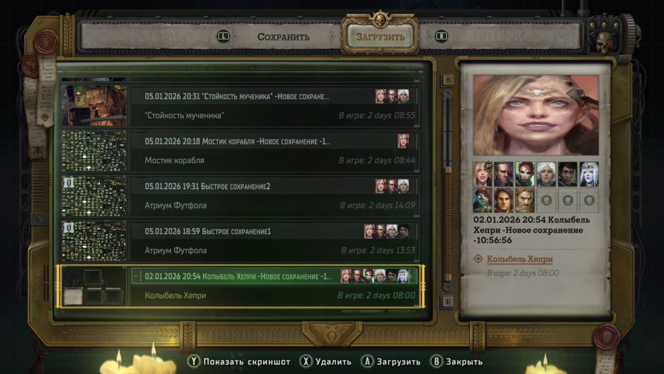664x374 pixels.
Task: Open the Быстрое сохранение1 save thumbnail
Action: pos(94,241)
